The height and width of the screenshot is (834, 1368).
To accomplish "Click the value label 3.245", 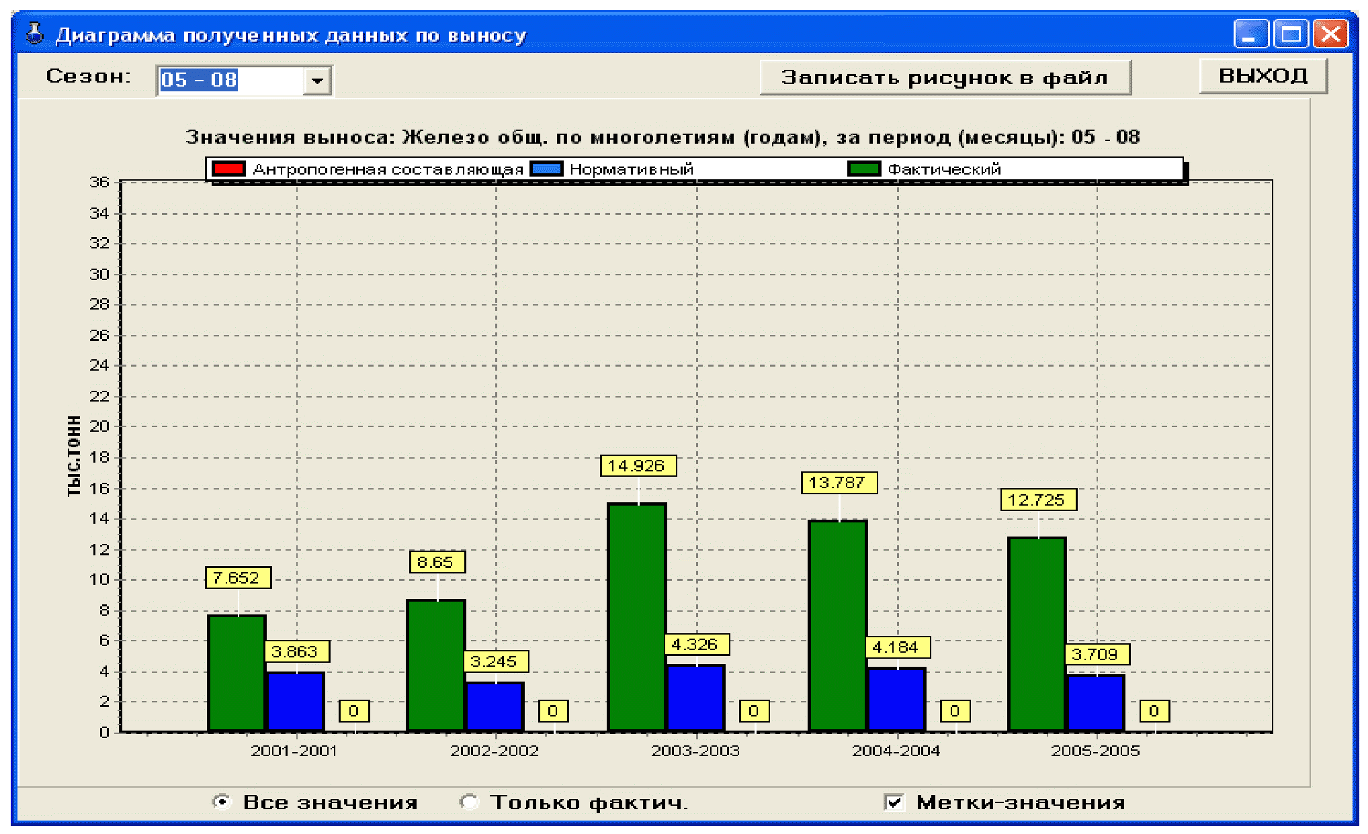I will coord(496,661).
